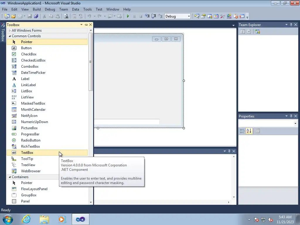Open the Window menu
The width and height of the screenshot is (300, 225).
coord(113,9)
